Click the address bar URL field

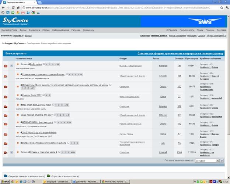click(120, 8)
